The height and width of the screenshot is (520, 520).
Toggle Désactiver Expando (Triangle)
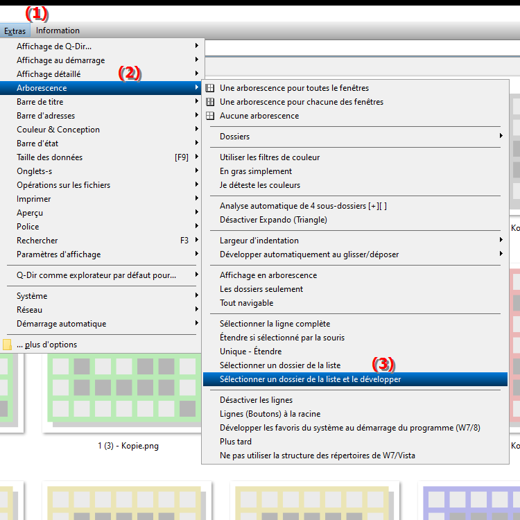(355, 220)
